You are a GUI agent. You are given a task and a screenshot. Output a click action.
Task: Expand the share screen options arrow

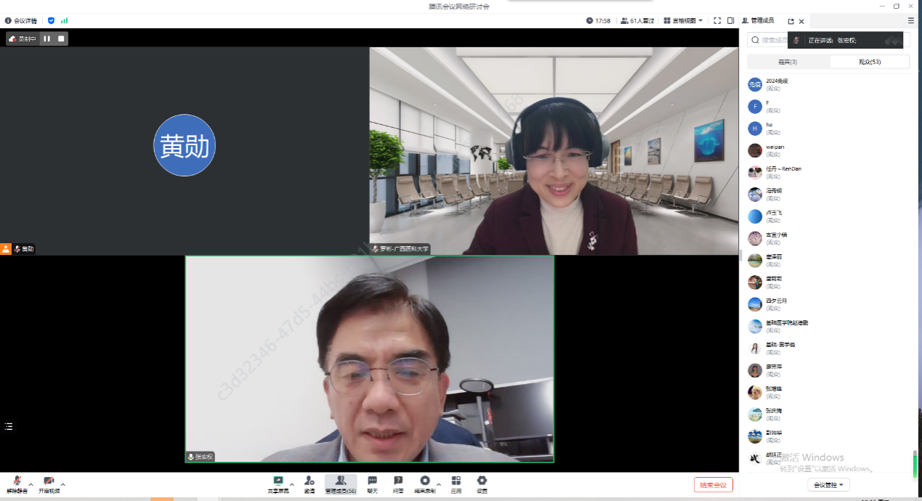[x=292, y=484]
